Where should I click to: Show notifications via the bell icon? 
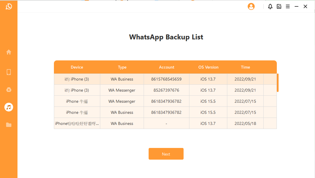[x=270, y=6]
